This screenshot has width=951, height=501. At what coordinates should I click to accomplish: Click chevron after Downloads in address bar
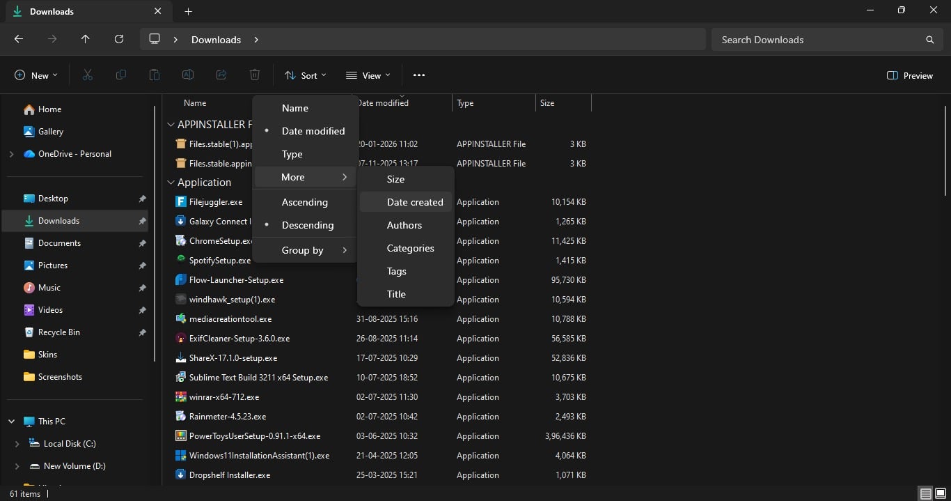pyautogui.click(x=256, y=40)
